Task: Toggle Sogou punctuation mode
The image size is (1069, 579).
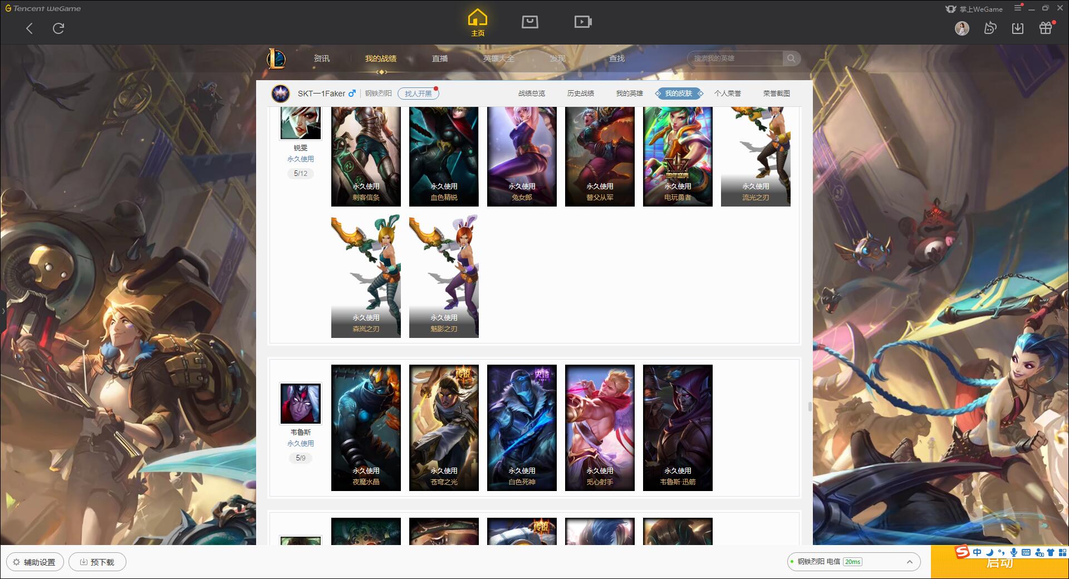Action: coord(1002,552)
